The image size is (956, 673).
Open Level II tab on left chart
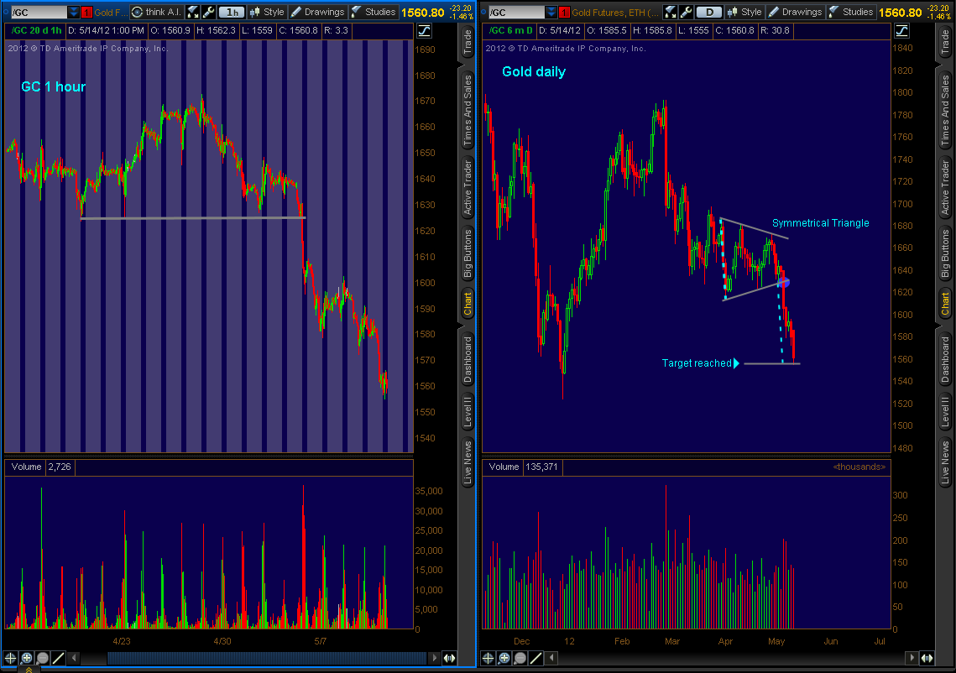click(468, 411)
